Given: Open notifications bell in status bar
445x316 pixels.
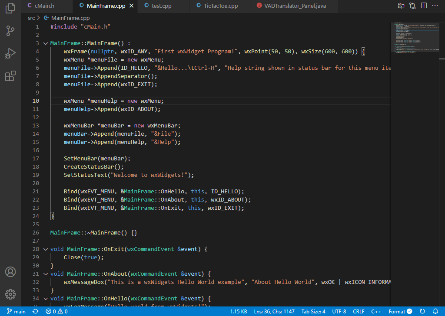Looking at the screenshot, I should point(435,312).
